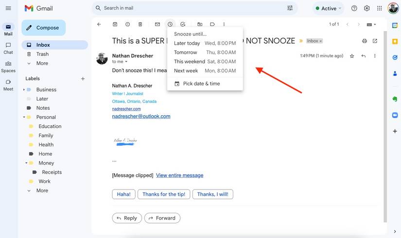Mark the email as unread
The width and height of the screenshot is (401, 238).
tap(157, 24)
